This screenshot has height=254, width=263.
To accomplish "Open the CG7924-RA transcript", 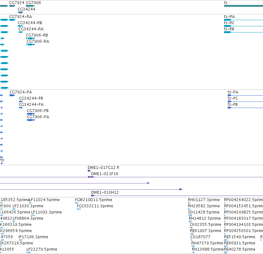I will pyautogui.click(x=21, y=17).
